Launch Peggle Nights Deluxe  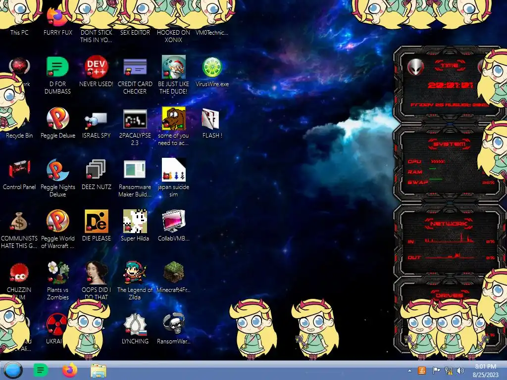(x=57, y=170)
